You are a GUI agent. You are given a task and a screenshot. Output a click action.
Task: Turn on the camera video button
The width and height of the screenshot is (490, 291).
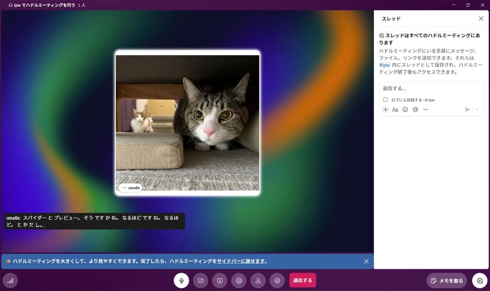(x=200, y=280)
